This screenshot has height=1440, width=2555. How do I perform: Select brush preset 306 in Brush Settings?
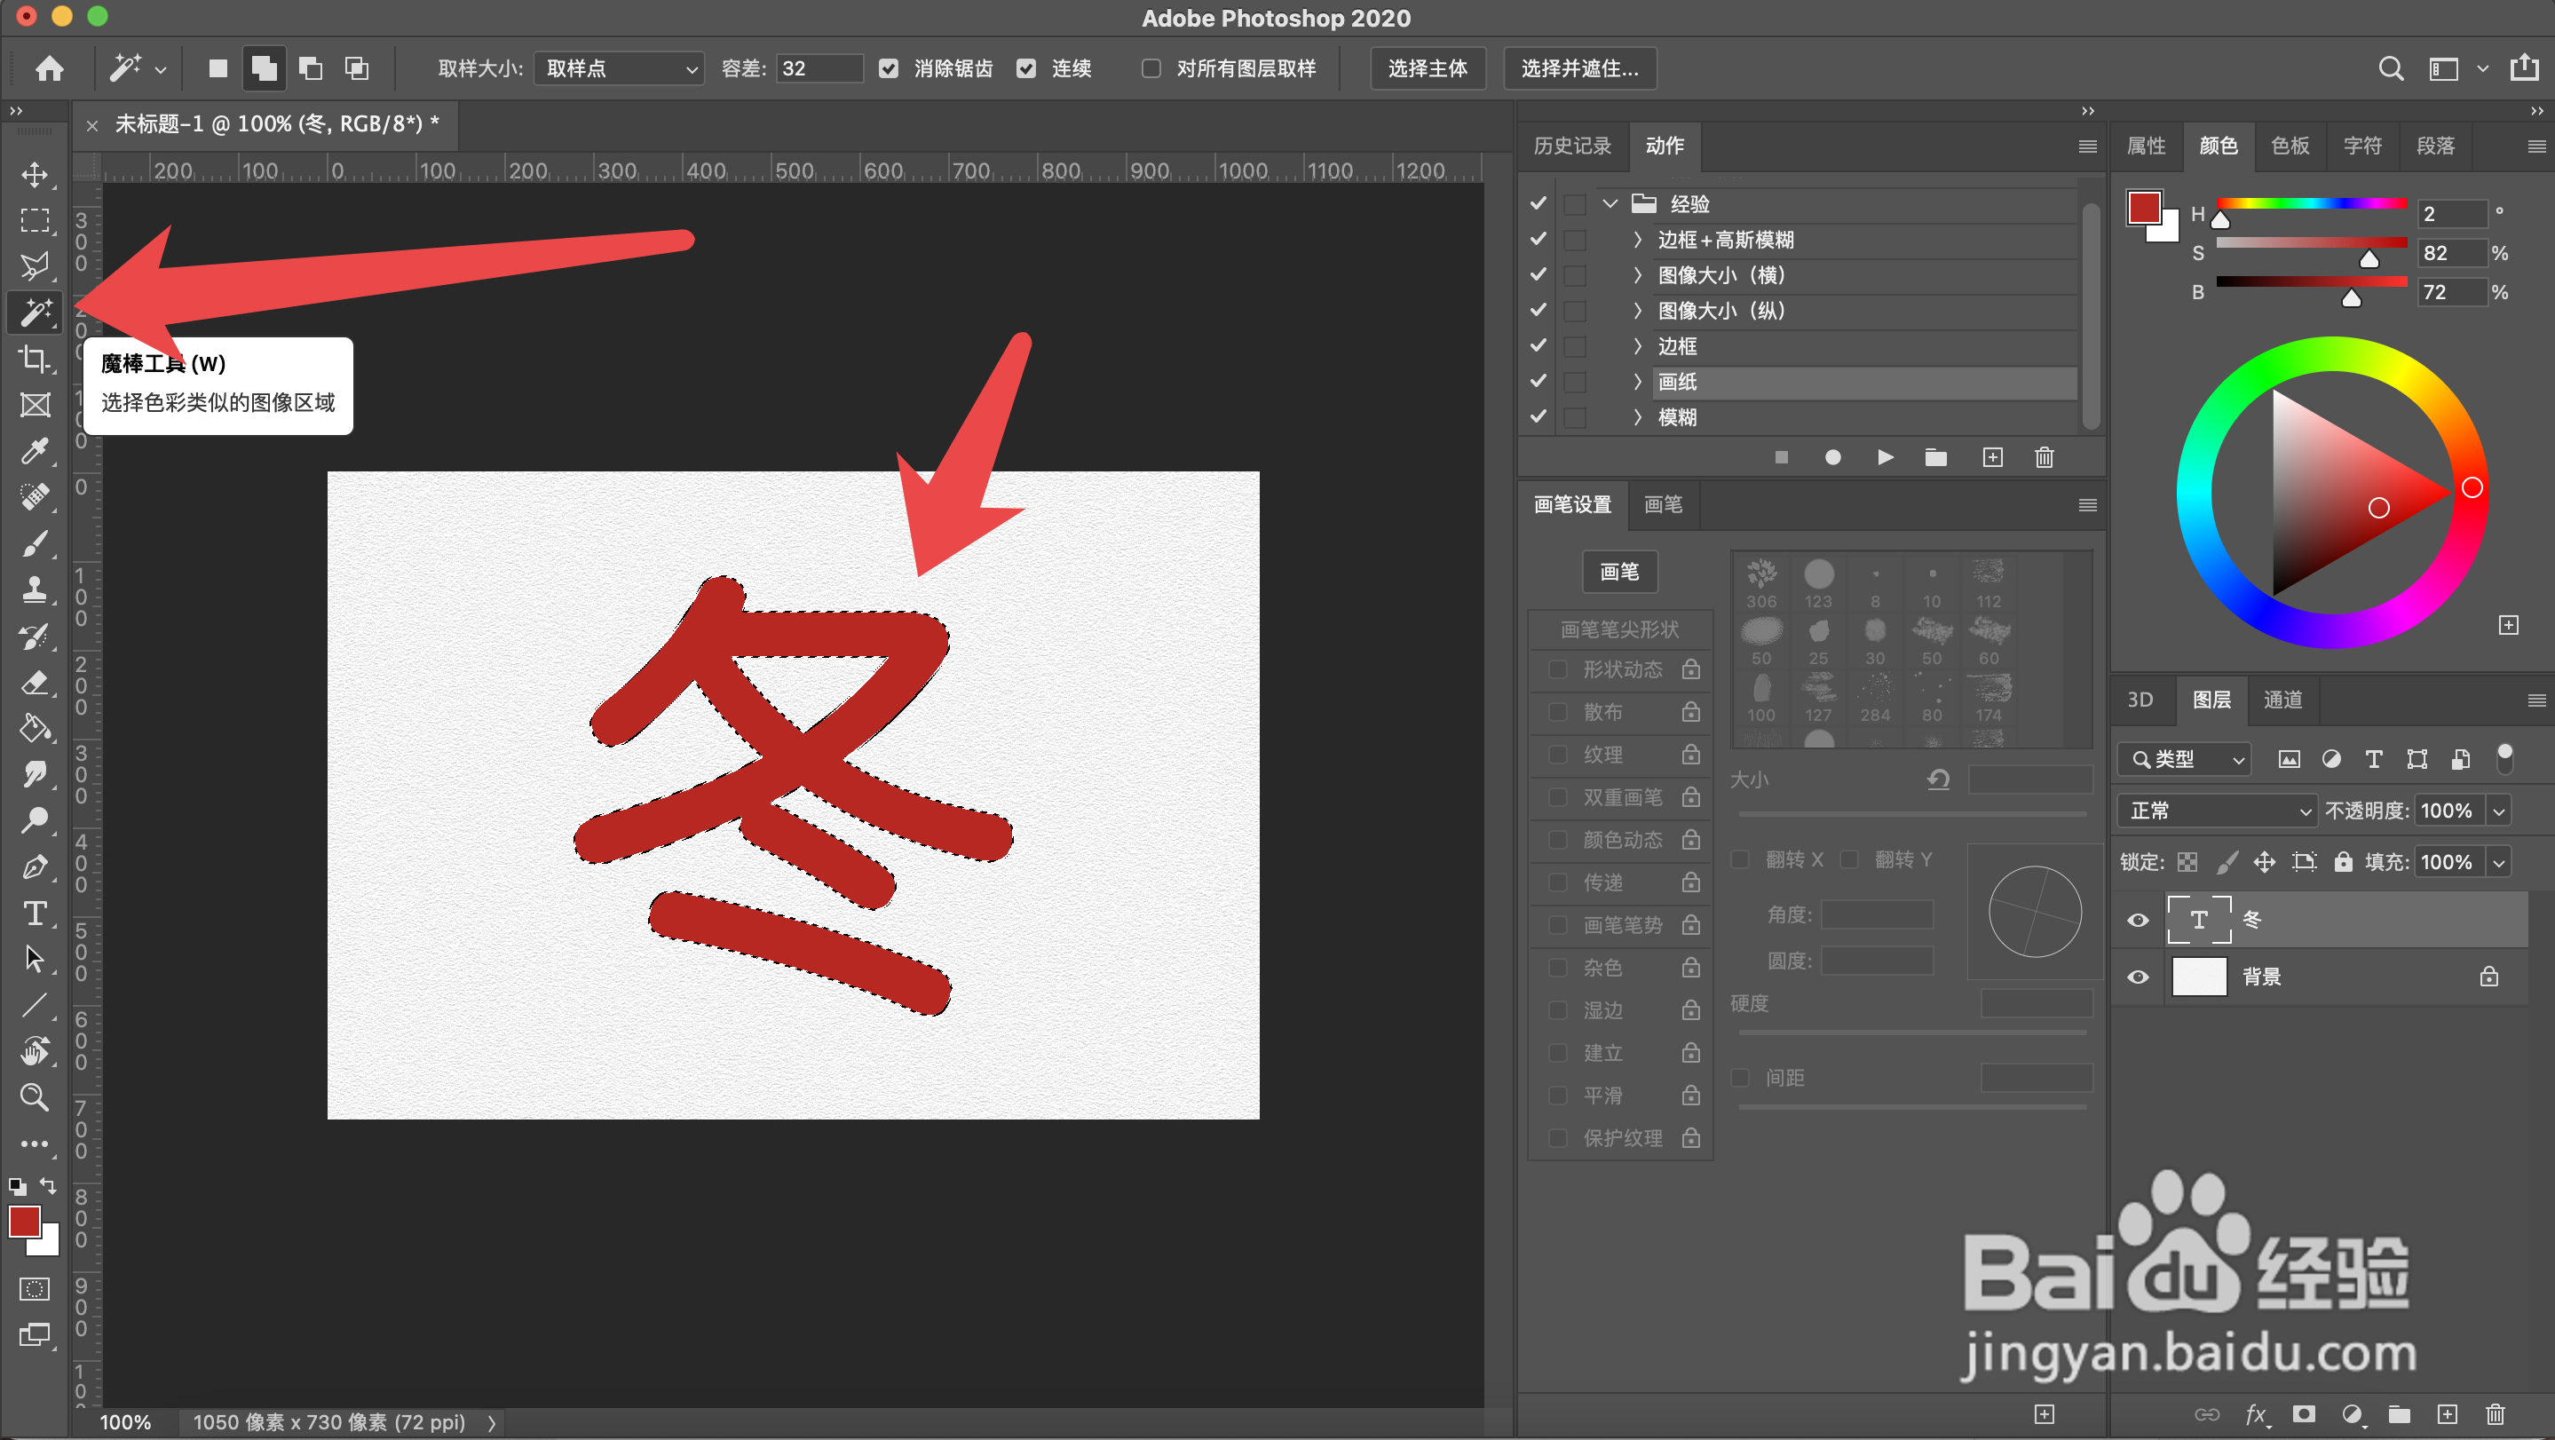click(1761, 575)
